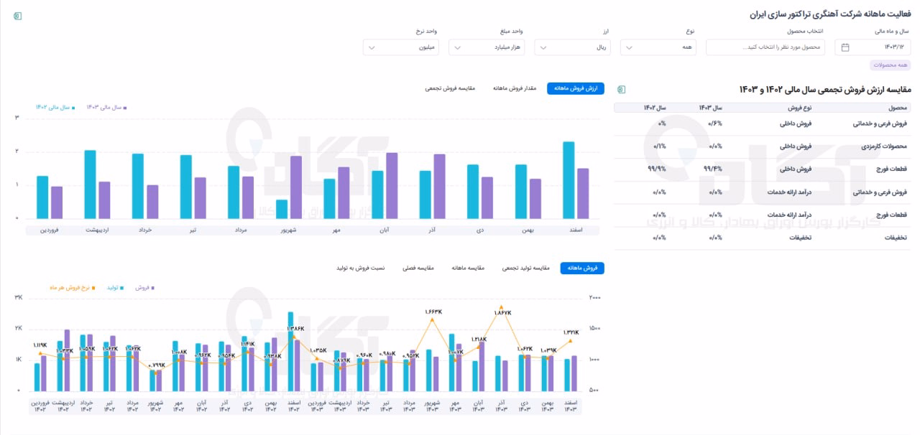Select the فروش ماهانه tab in the lower chart
The height and width of the screenshot is (435, 920).
[x=582, y=268]
